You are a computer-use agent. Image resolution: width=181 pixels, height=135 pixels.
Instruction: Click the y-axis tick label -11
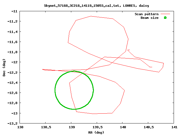coord(14,11)
